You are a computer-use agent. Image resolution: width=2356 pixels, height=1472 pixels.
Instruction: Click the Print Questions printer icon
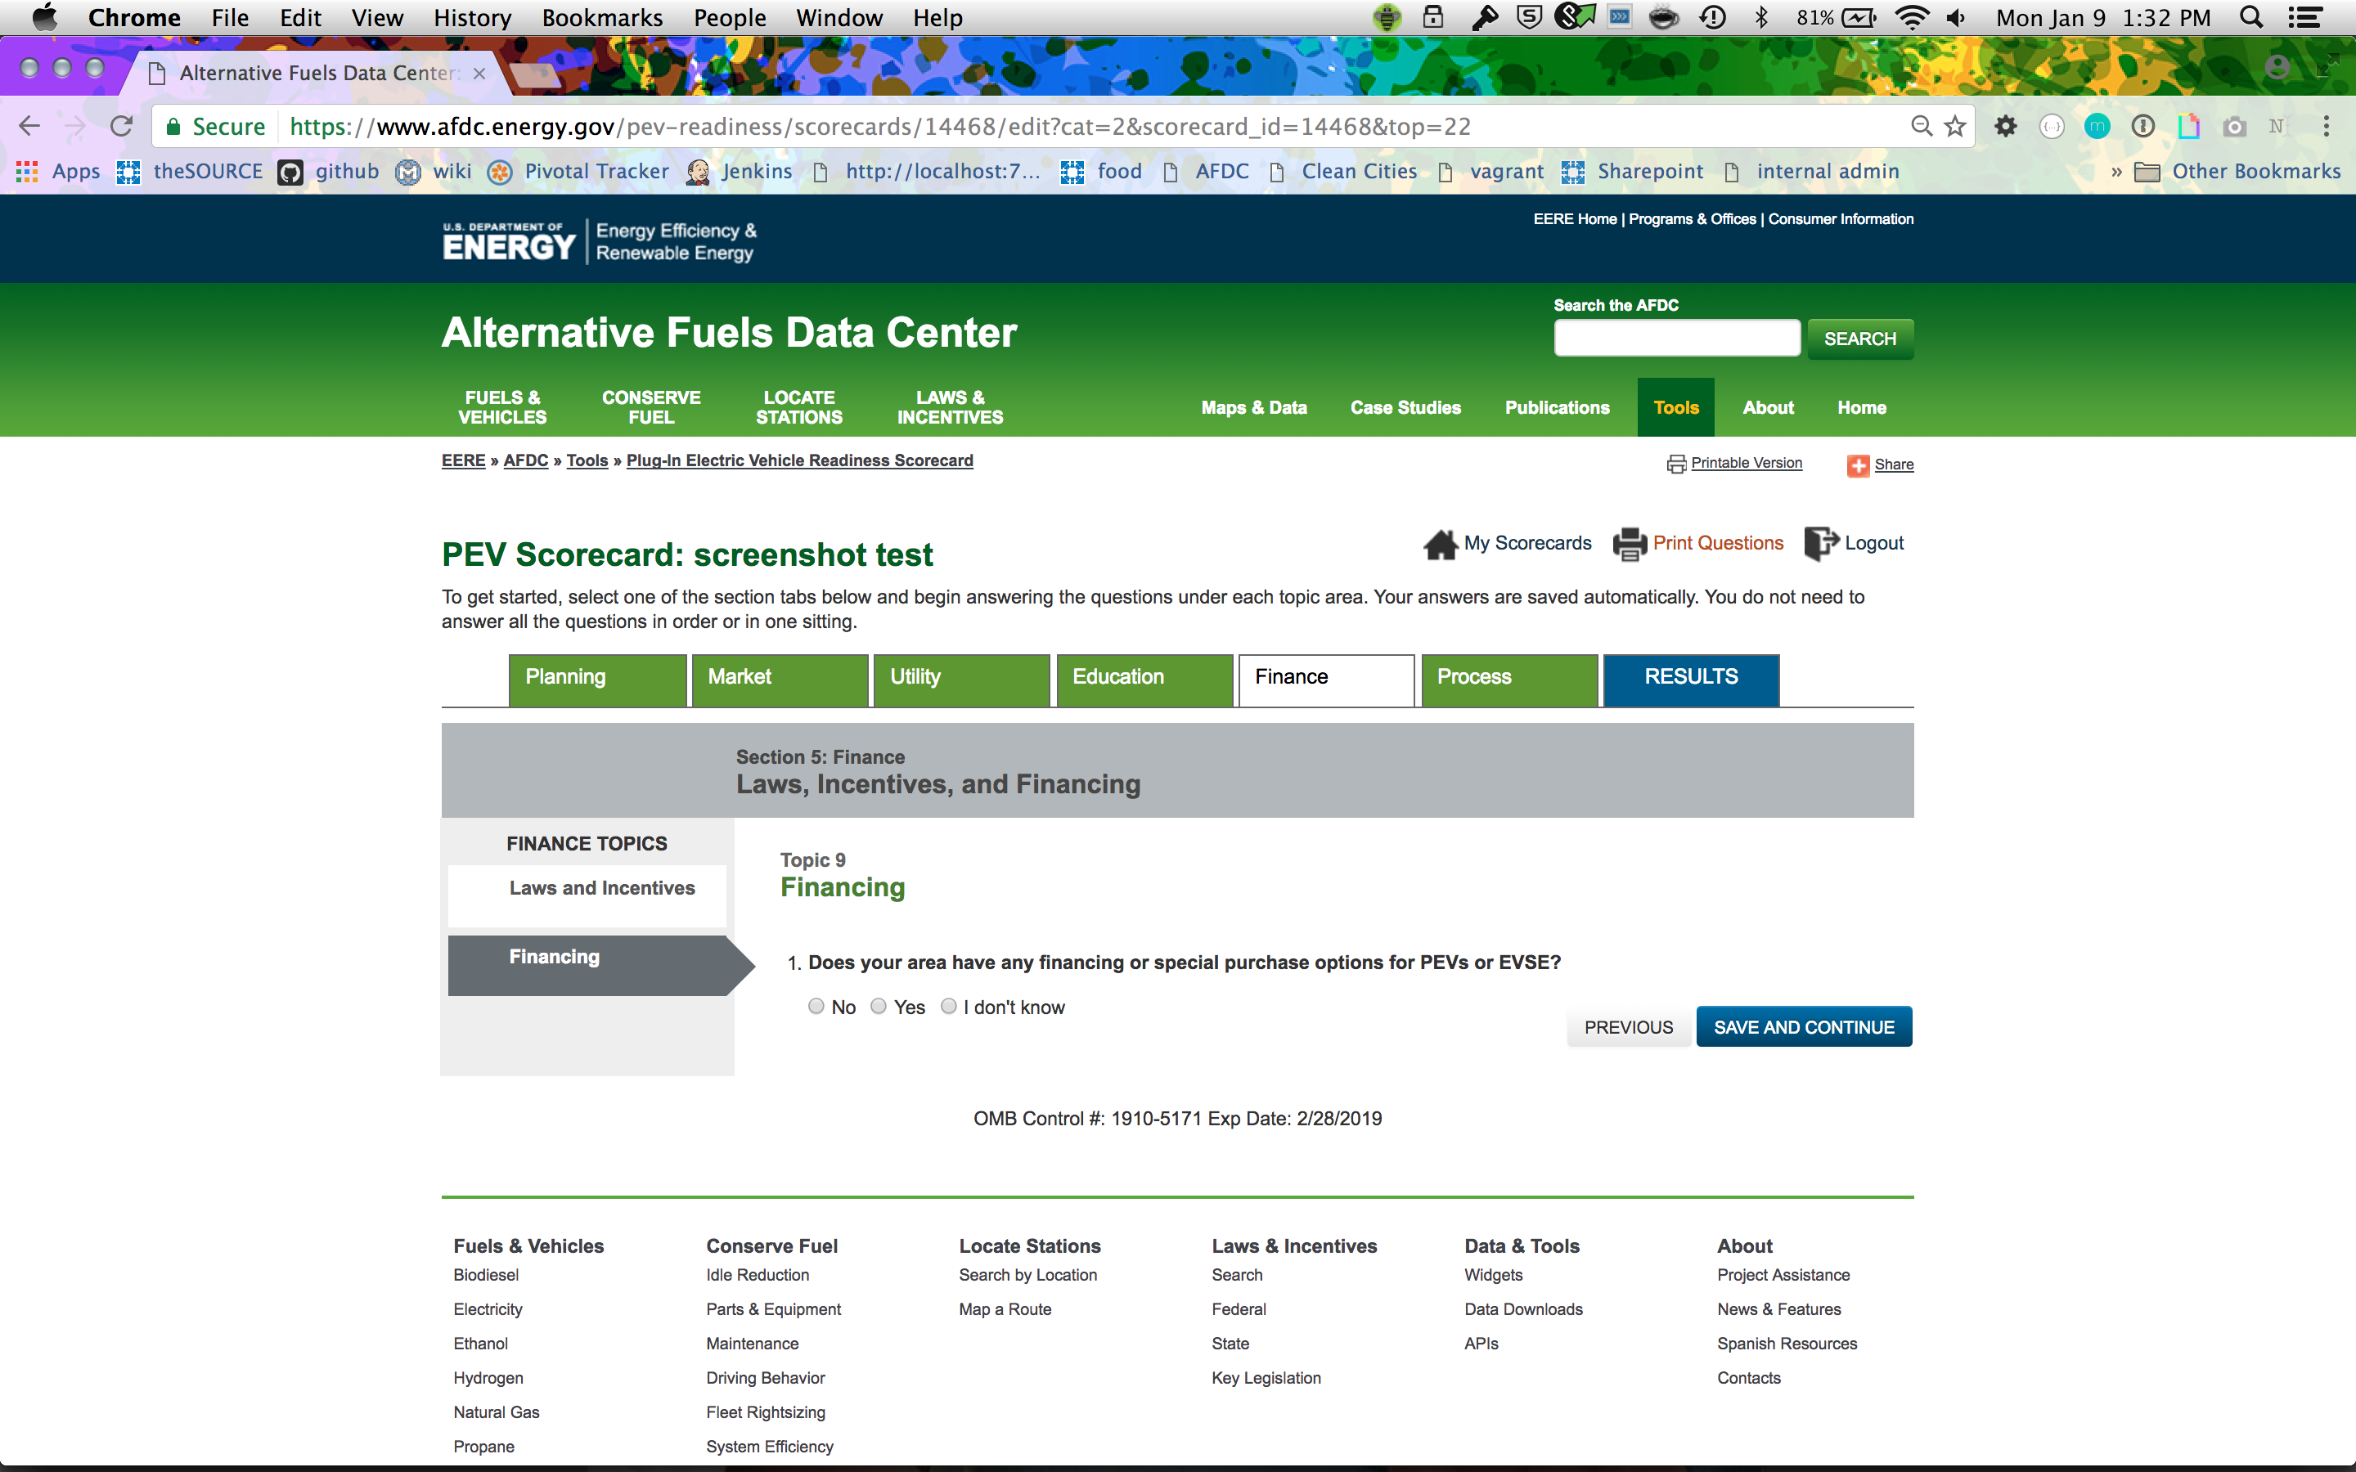[1629, 544]
